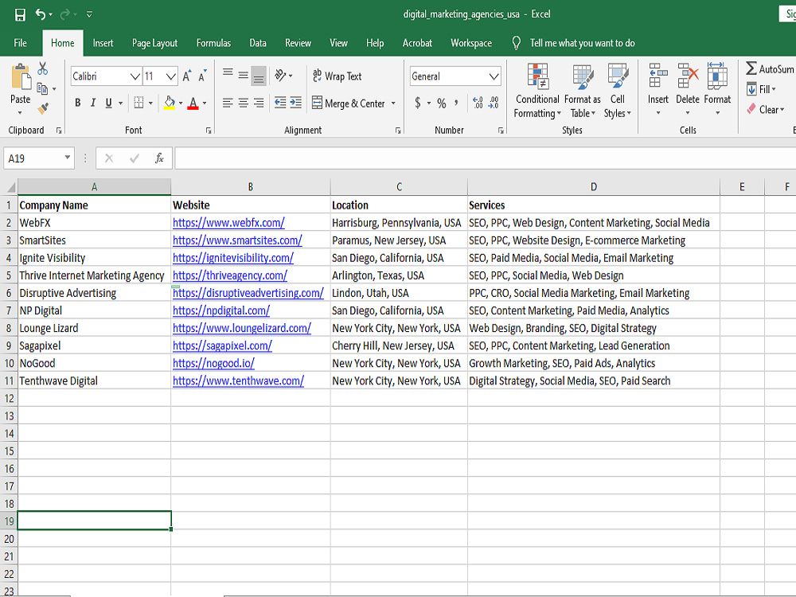Image resolution: width=796 pixels, height=597 pixels.
Task: Select cell containing Disruptive Advertising
Action: click(x=95, y=293)
